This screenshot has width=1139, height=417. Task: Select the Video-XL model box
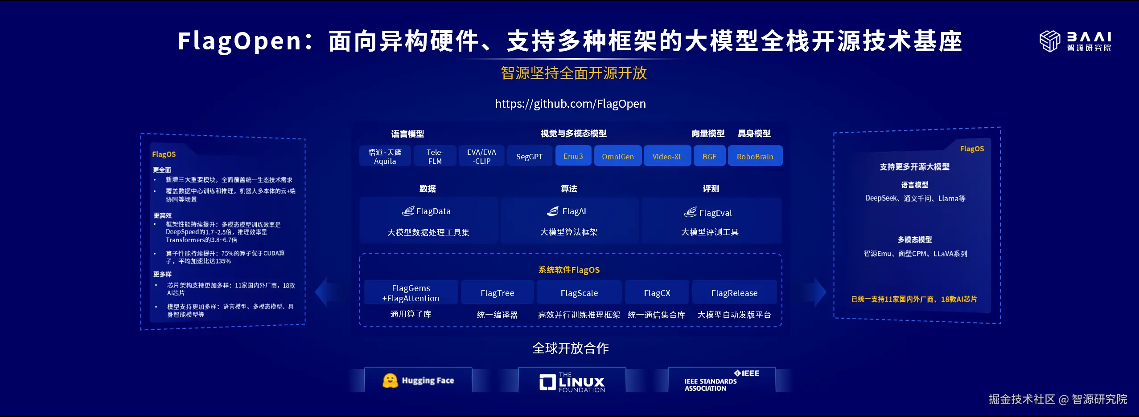[667, 156]
